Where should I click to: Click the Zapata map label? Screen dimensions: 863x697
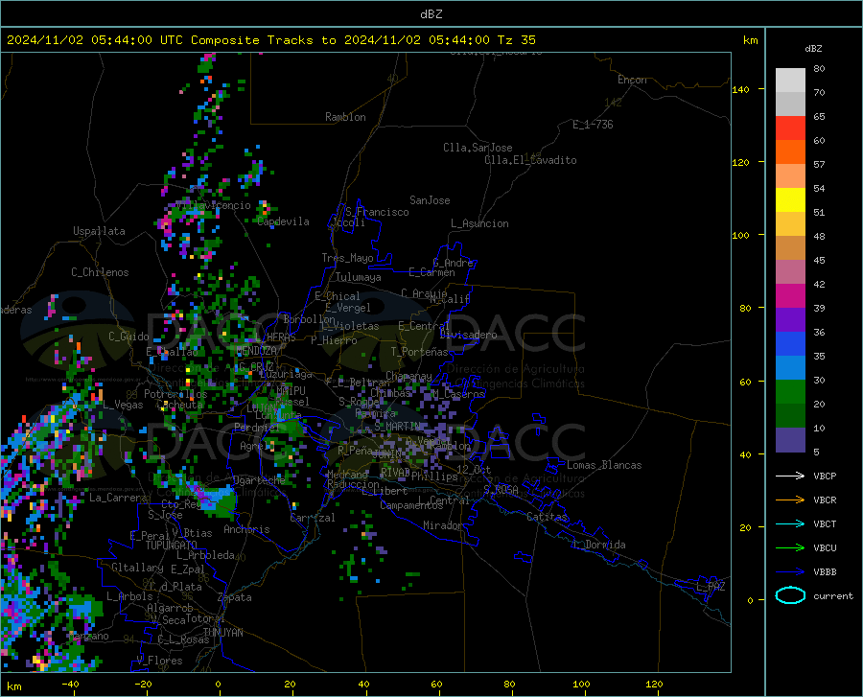[x=235, y=597]
